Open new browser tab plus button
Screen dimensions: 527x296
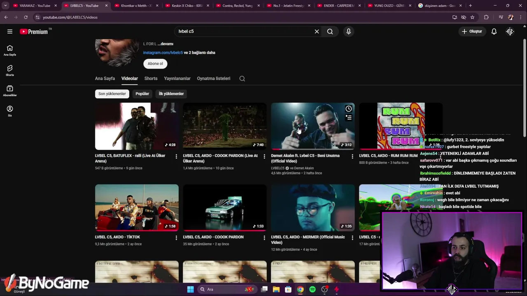(x=470, y=6)
